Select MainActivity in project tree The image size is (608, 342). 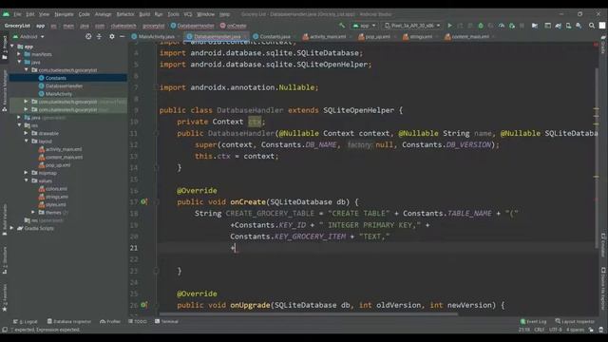click(59, 94)
